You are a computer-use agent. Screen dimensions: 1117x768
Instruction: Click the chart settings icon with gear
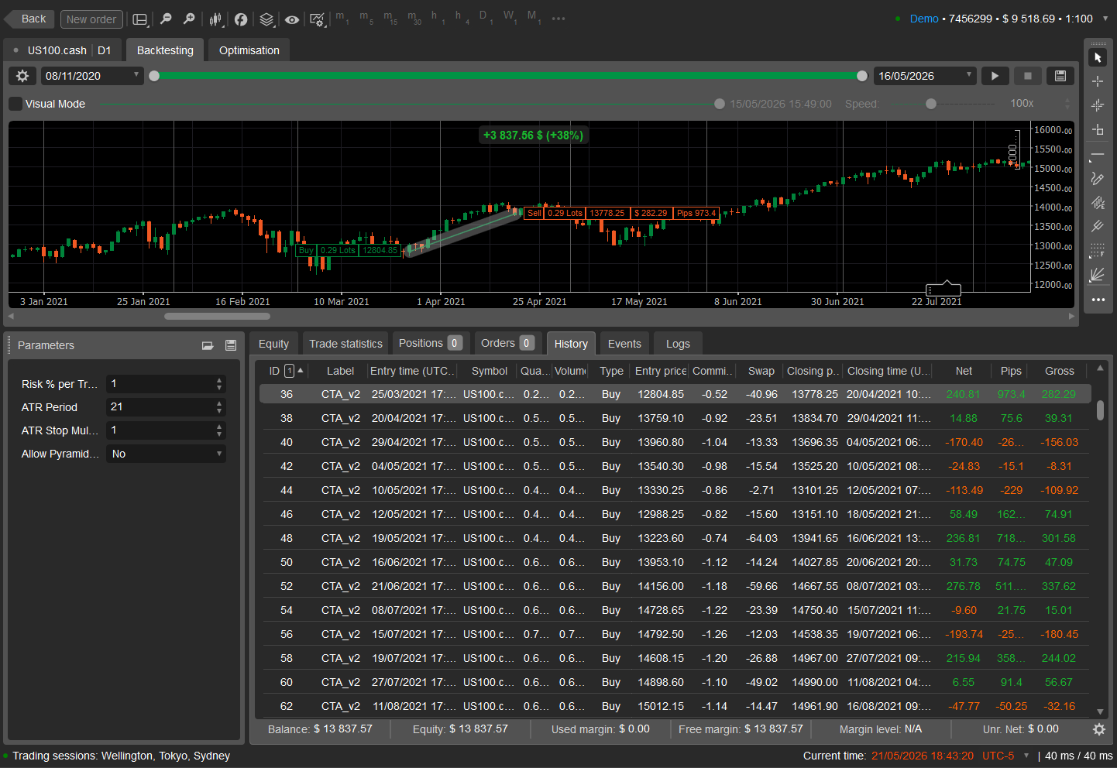coord(318,19)
